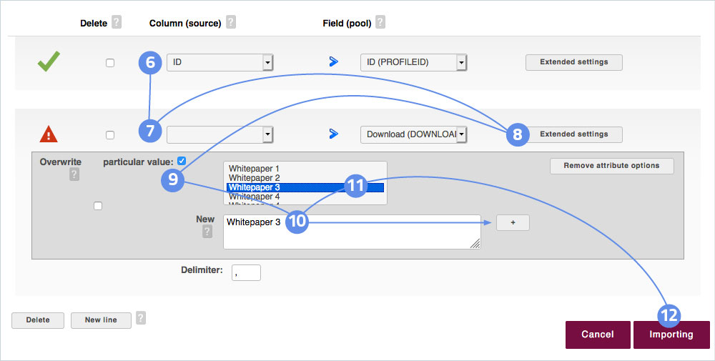Tick the Delete checkbox in the ID row

pos(110,63)
